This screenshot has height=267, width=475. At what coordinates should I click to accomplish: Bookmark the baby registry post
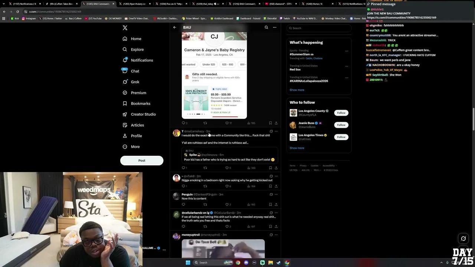coord(270,123)
